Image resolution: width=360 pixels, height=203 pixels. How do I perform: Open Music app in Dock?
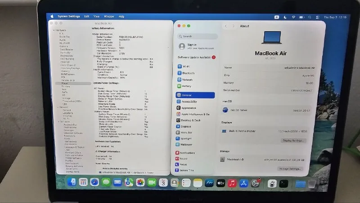(x=232, y=183)
